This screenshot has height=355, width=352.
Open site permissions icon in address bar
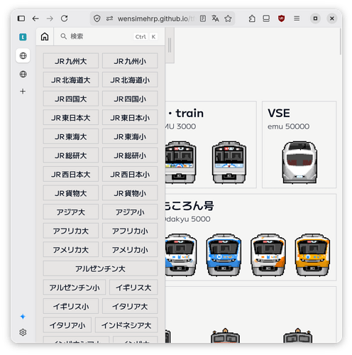click(109, 18)
